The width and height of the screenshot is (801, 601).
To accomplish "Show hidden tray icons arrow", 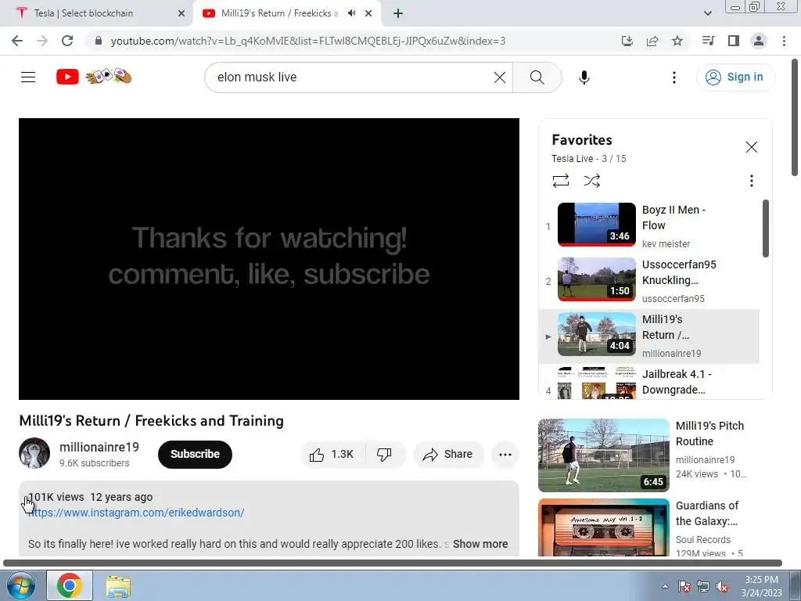I will (665, 586).
